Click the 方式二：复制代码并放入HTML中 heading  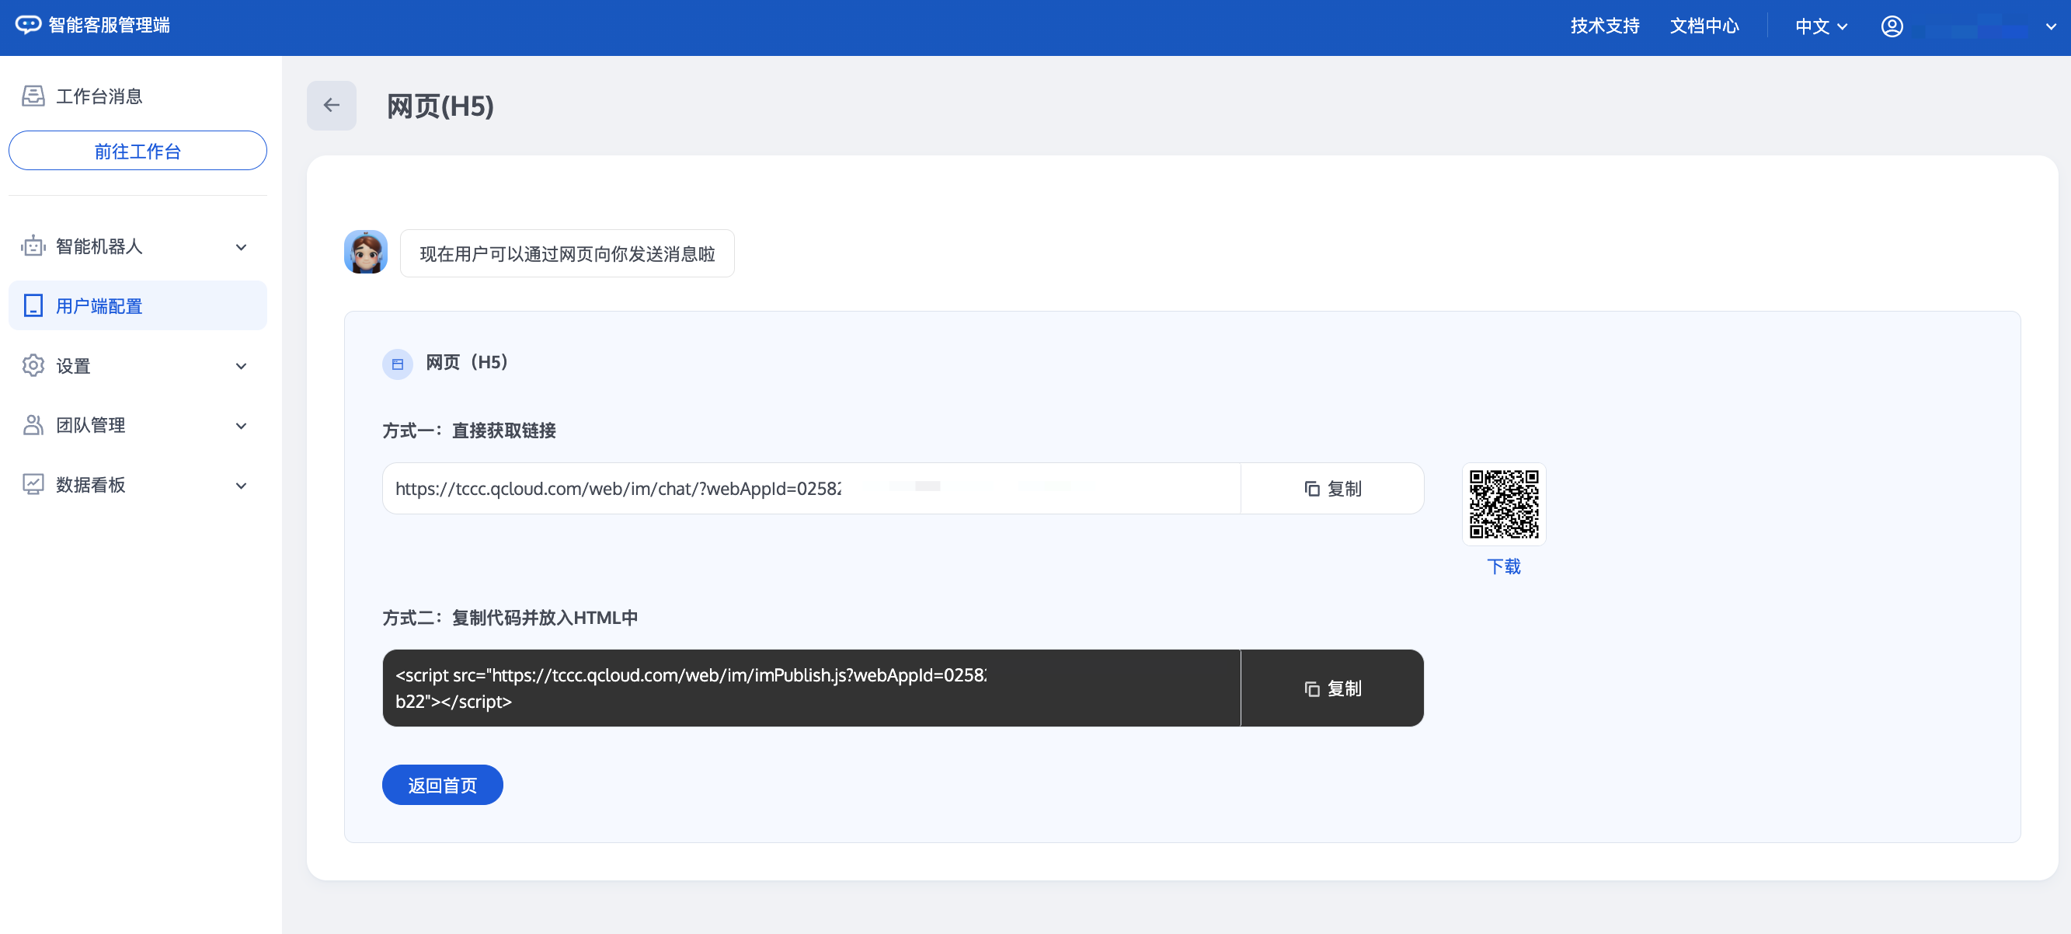[510, 618]
